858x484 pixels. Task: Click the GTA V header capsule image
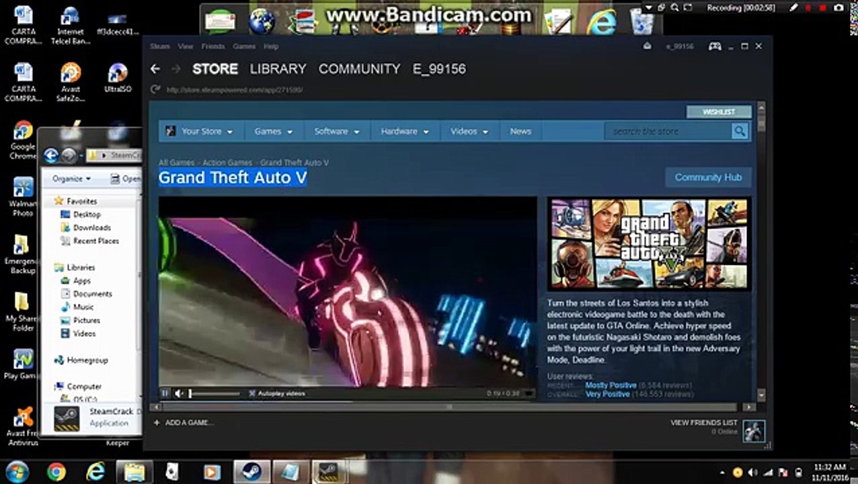click(649, 243)
